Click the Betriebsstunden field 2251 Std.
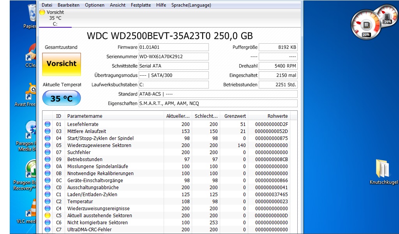This screenshot has height=234, width=399. click(278, 85)
